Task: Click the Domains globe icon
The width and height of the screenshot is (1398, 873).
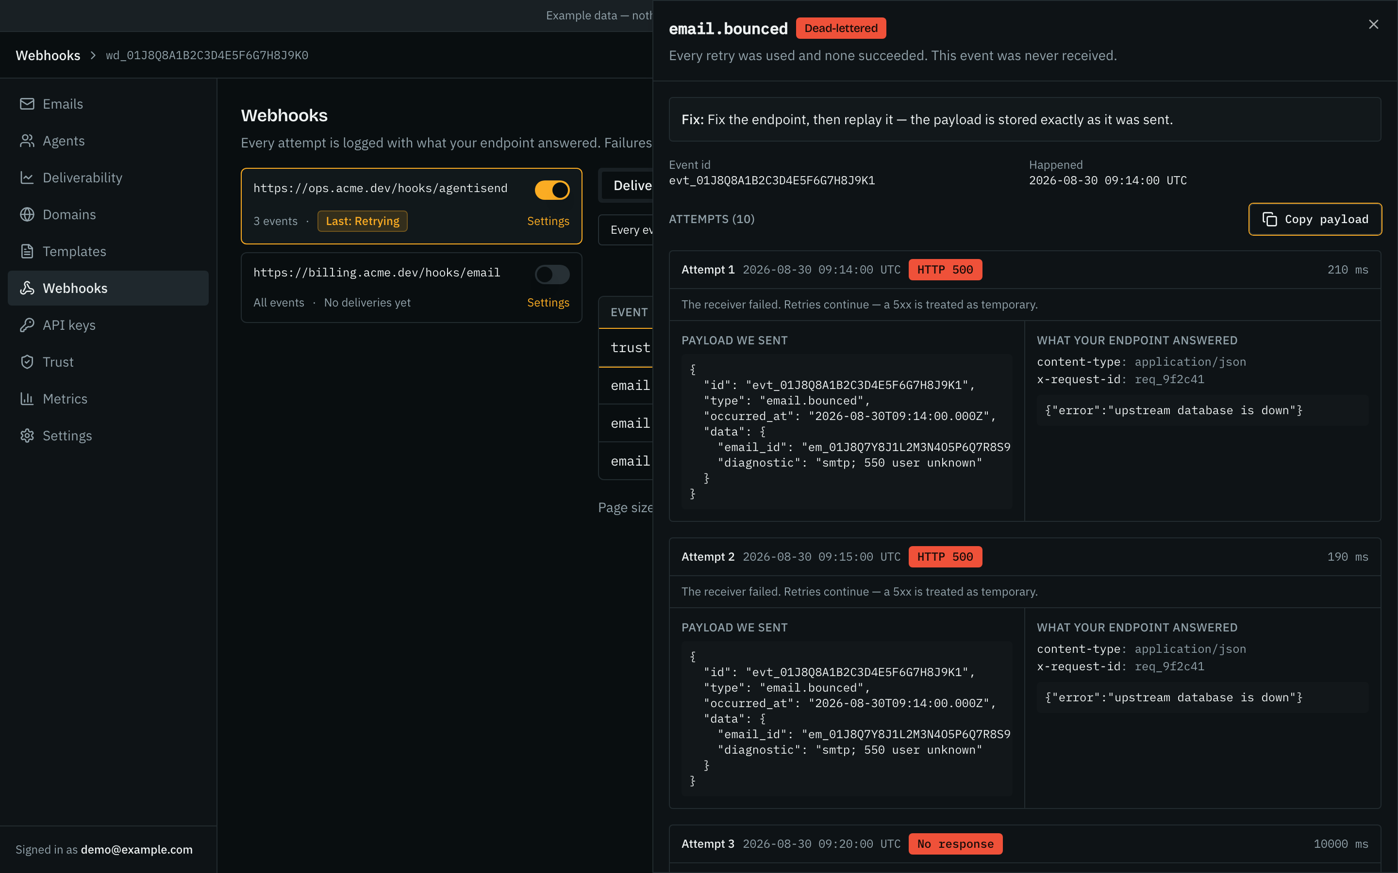Action: tap(27, 214)
